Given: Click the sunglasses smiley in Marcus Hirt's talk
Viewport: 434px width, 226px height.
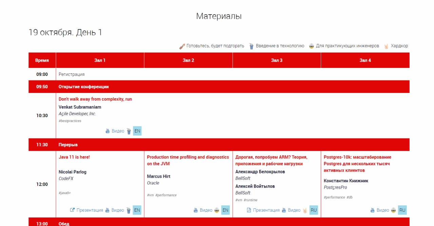Looking at the screenshot, I should [x=217, y=210].
